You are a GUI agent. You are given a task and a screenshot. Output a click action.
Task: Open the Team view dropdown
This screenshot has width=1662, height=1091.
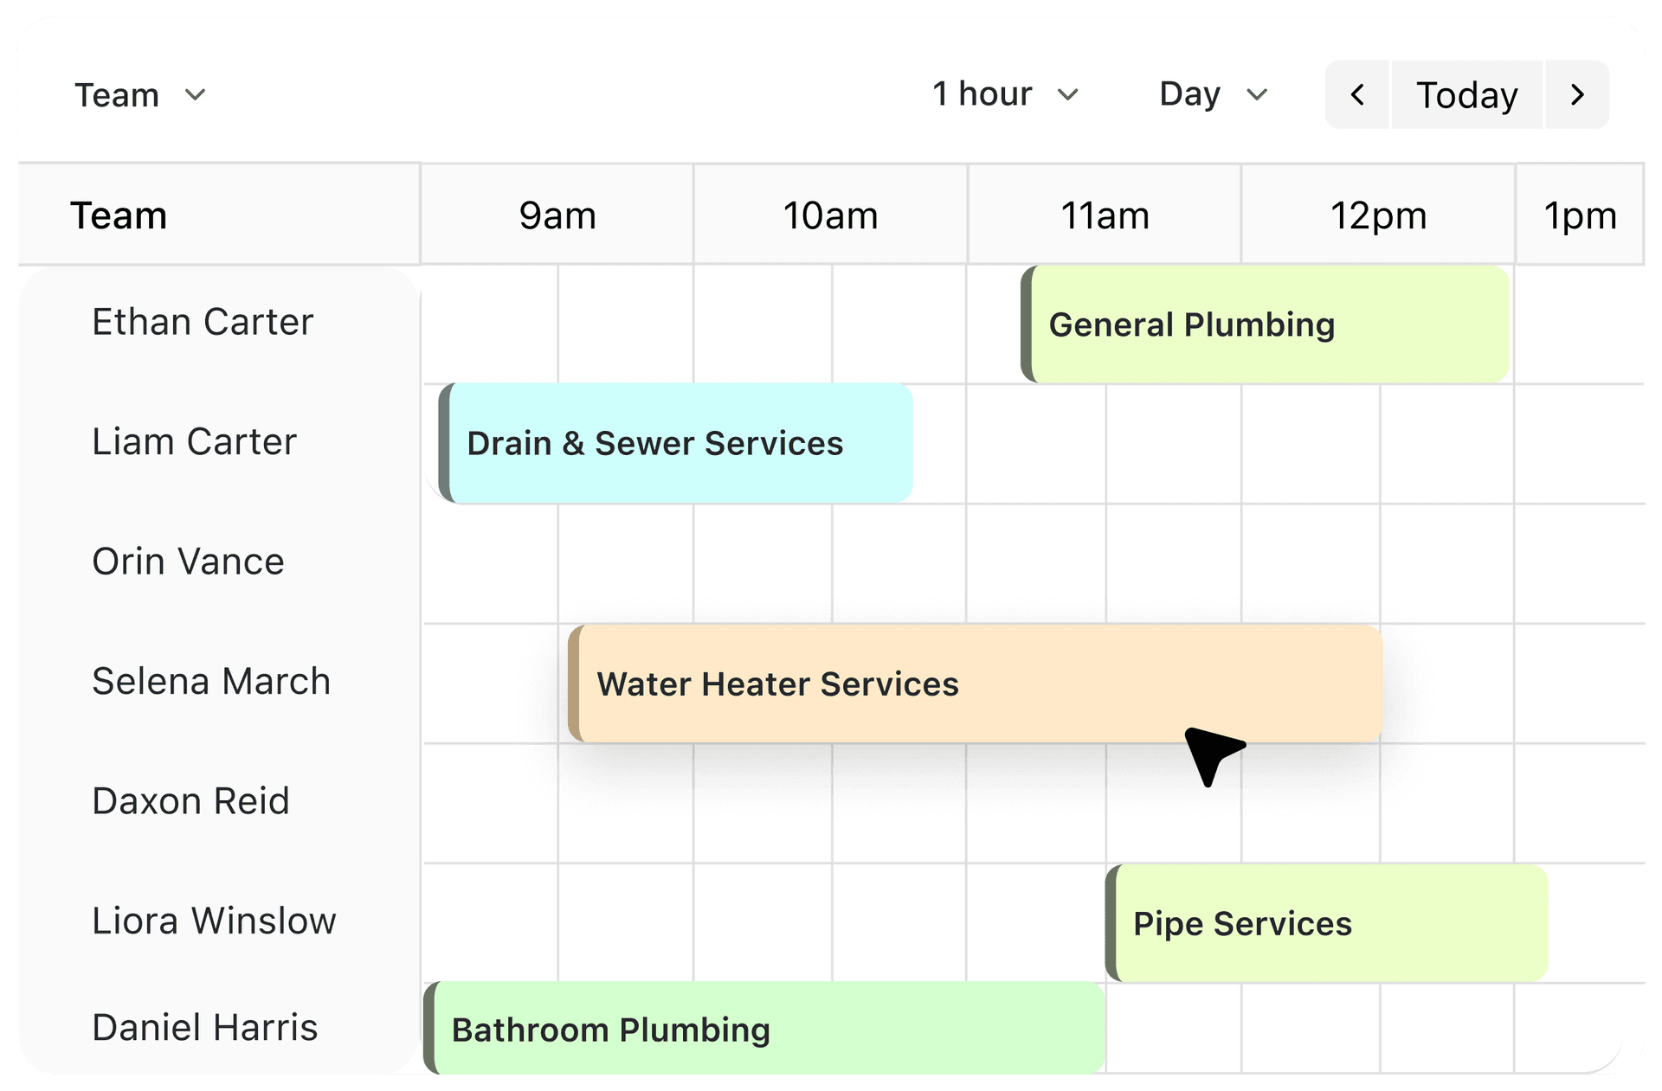[x=139, y=94]
